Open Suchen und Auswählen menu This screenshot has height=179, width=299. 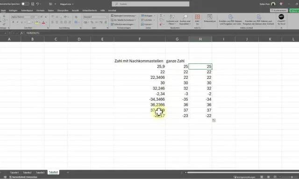185,20
